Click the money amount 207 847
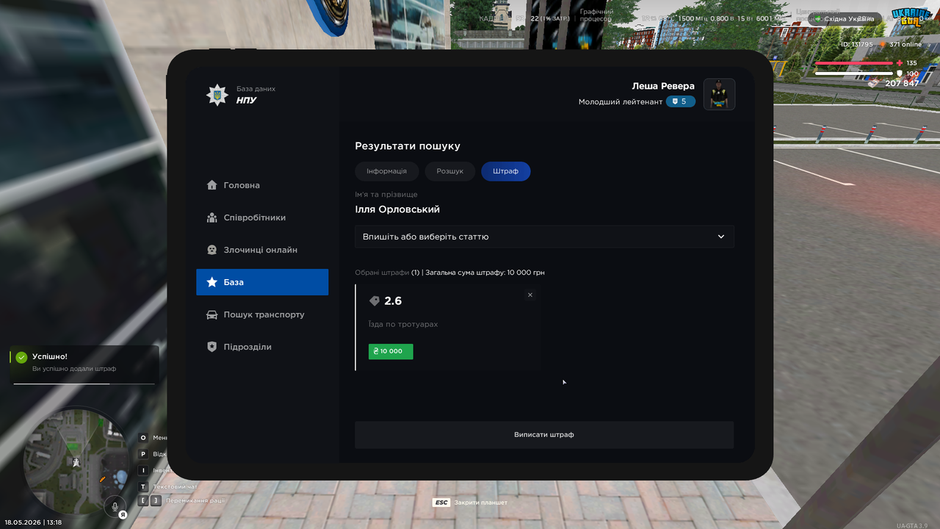Image resolution: width=940 pixels, height=529 pixels. pyautogui.click(x=902, y=83)
